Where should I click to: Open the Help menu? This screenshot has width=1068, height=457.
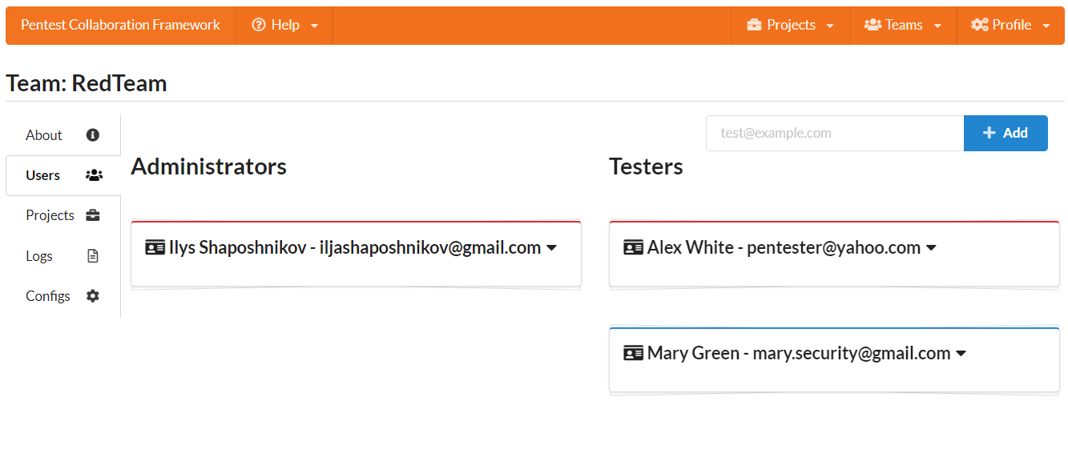point(284,26)
